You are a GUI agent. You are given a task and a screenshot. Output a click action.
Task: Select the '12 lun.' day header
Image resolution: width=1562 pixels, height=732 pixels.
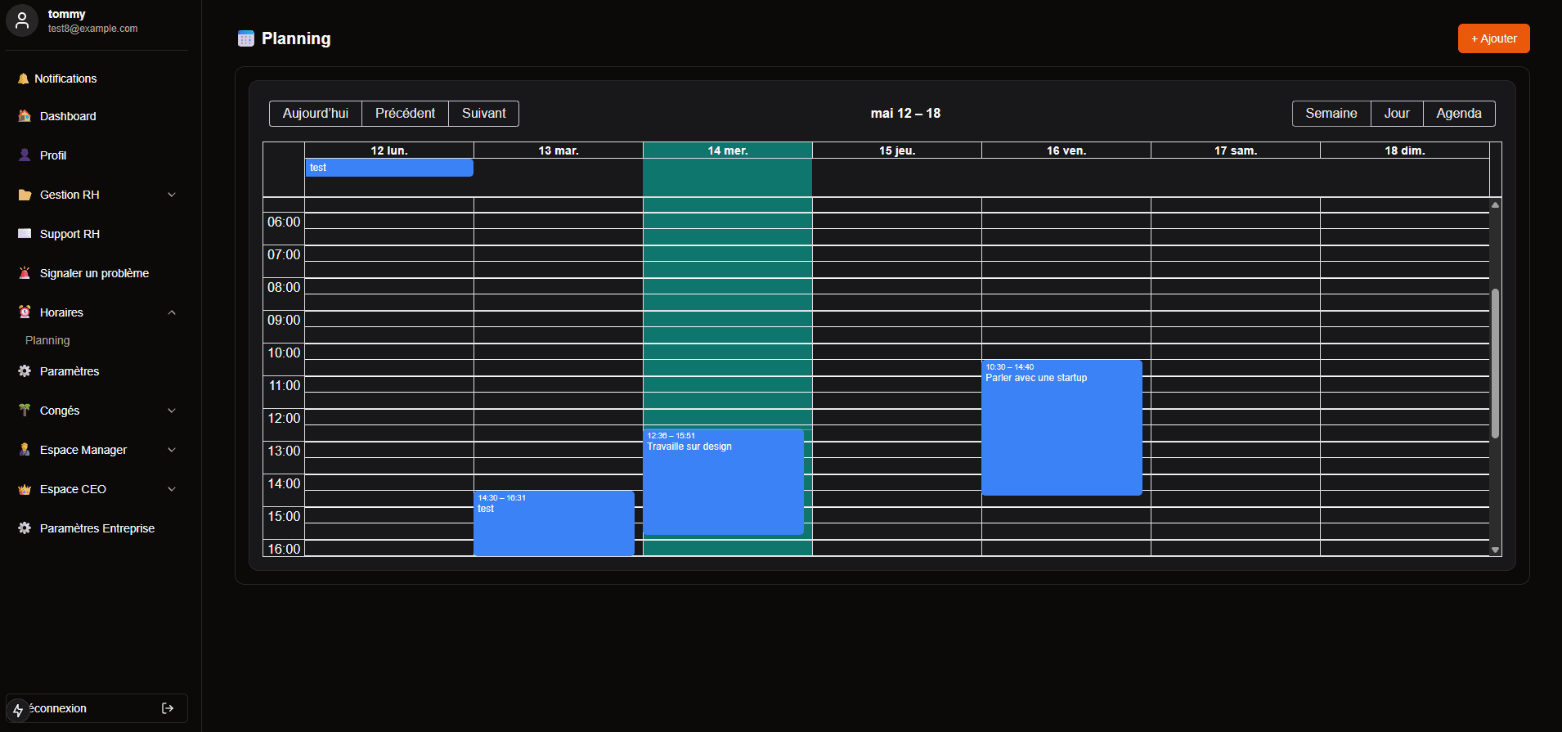point(389,150)
